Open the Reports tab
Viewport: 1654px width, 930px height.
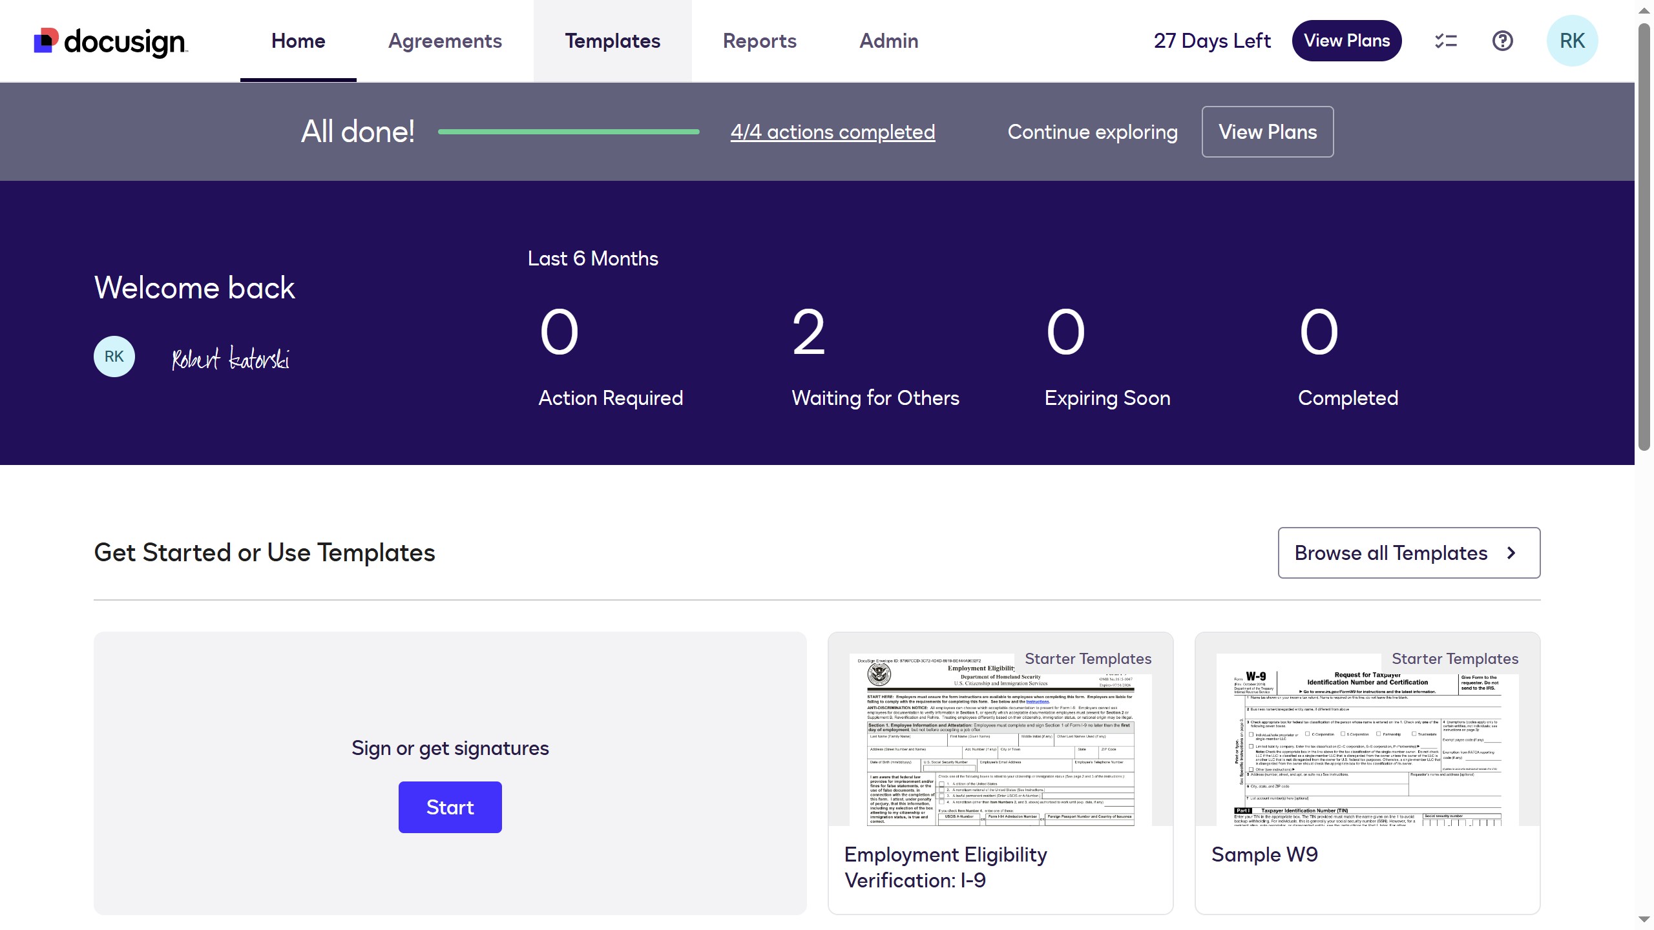coord(760,41)
